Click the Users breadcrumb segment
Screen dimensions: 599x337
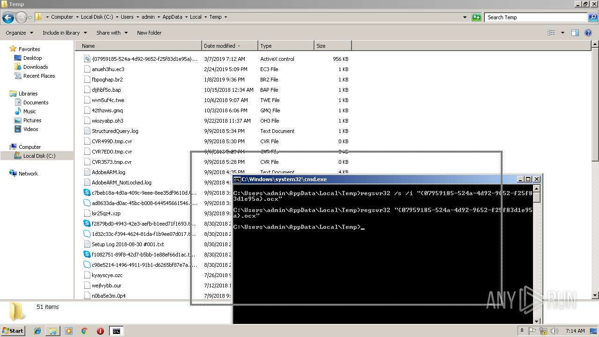[127, 17]
